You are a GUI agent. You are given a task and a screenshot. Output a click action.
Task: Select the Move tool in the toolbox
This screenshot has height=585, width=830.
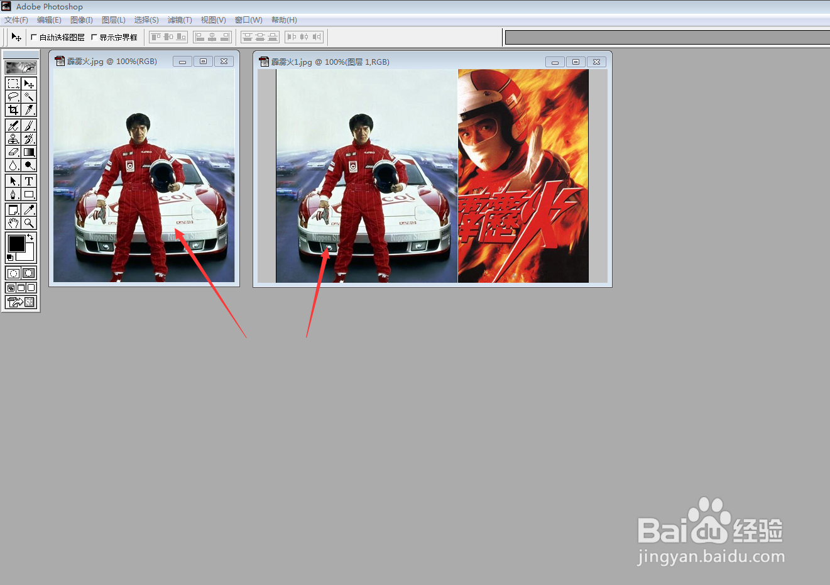29,84
